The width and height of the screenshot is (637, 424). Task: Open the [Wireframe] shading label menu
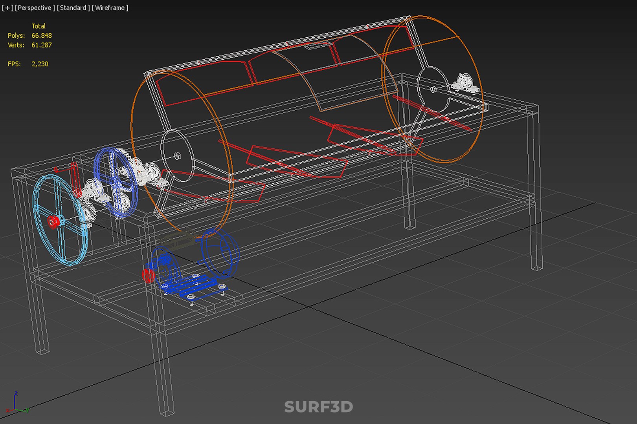(x=110, y=8)
